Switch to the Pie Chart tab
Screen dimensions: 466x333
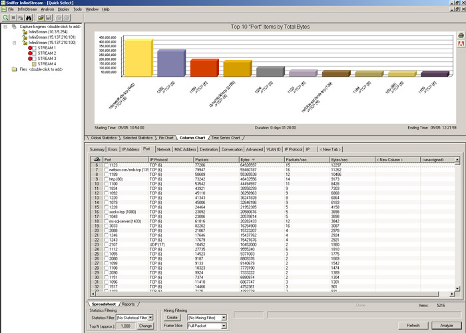(166, 138)
